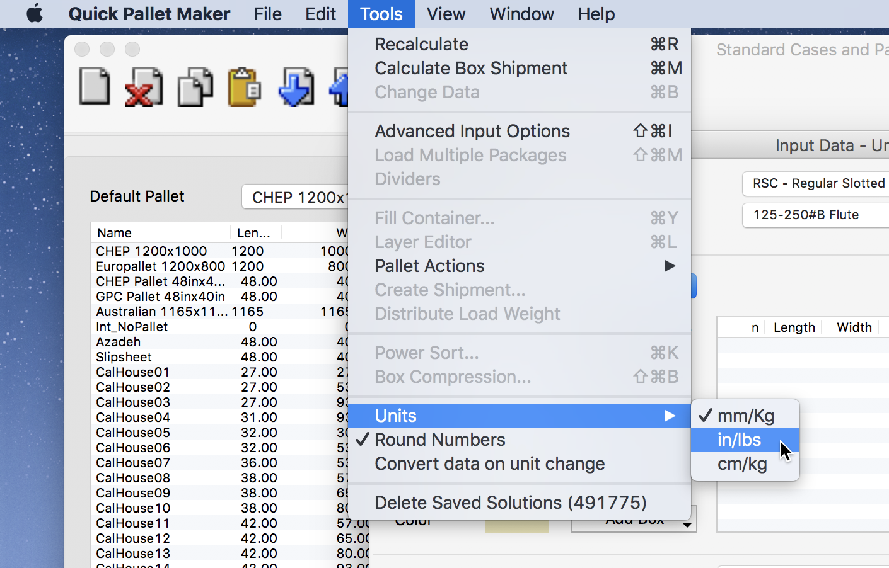Select the CalHouse09 row
This screenshot has width=889, height=568.
[x=220, y=493]
